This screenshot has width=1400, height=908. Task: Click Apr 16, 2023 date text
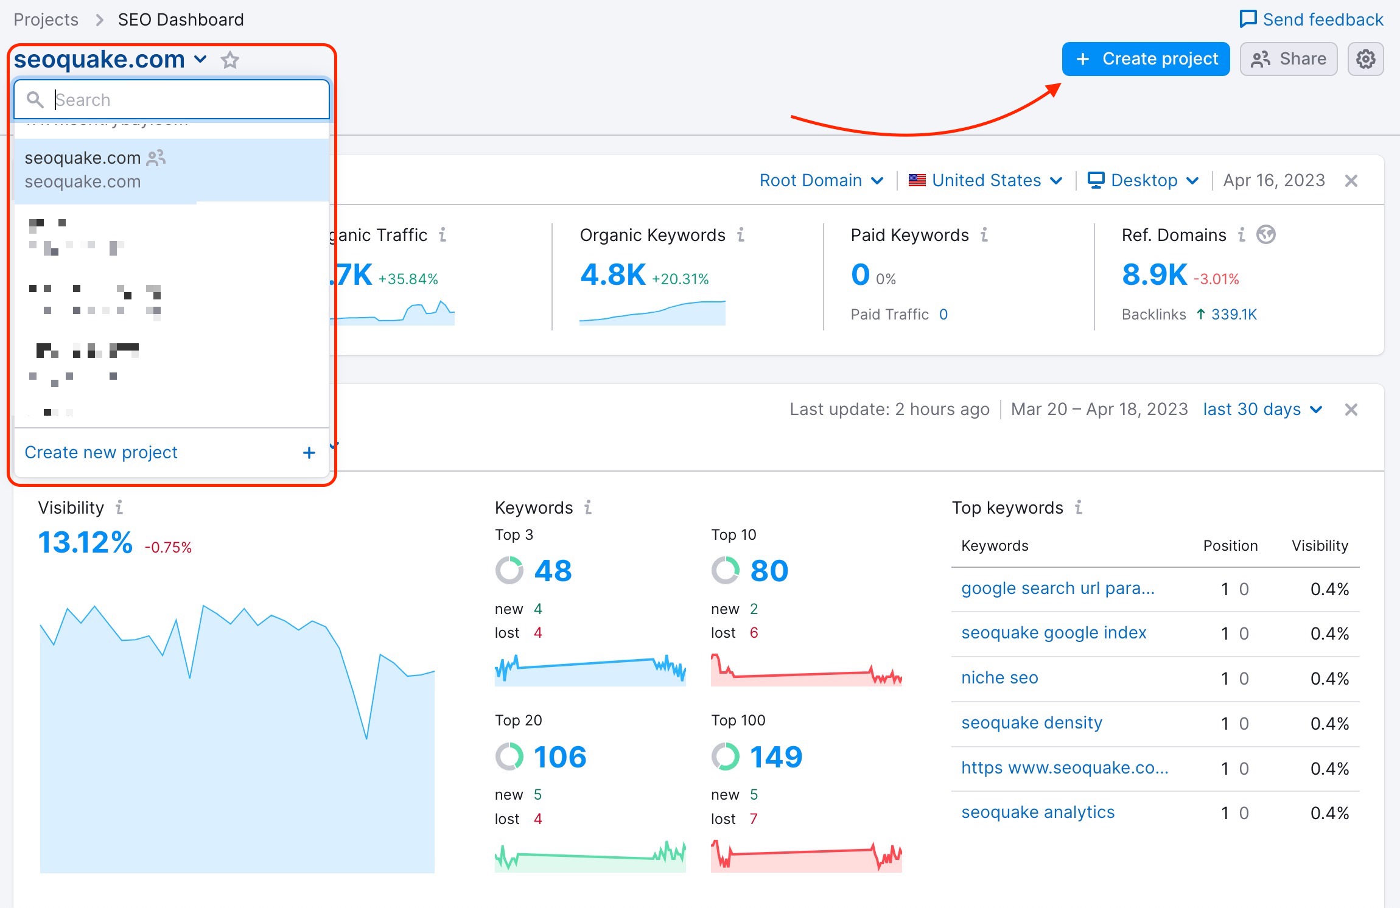pyautogui.click(x=1274, y=180)
